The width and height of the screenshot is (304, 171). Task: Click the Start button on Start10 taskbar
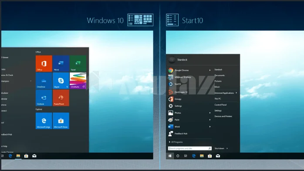tap(170, 156)
